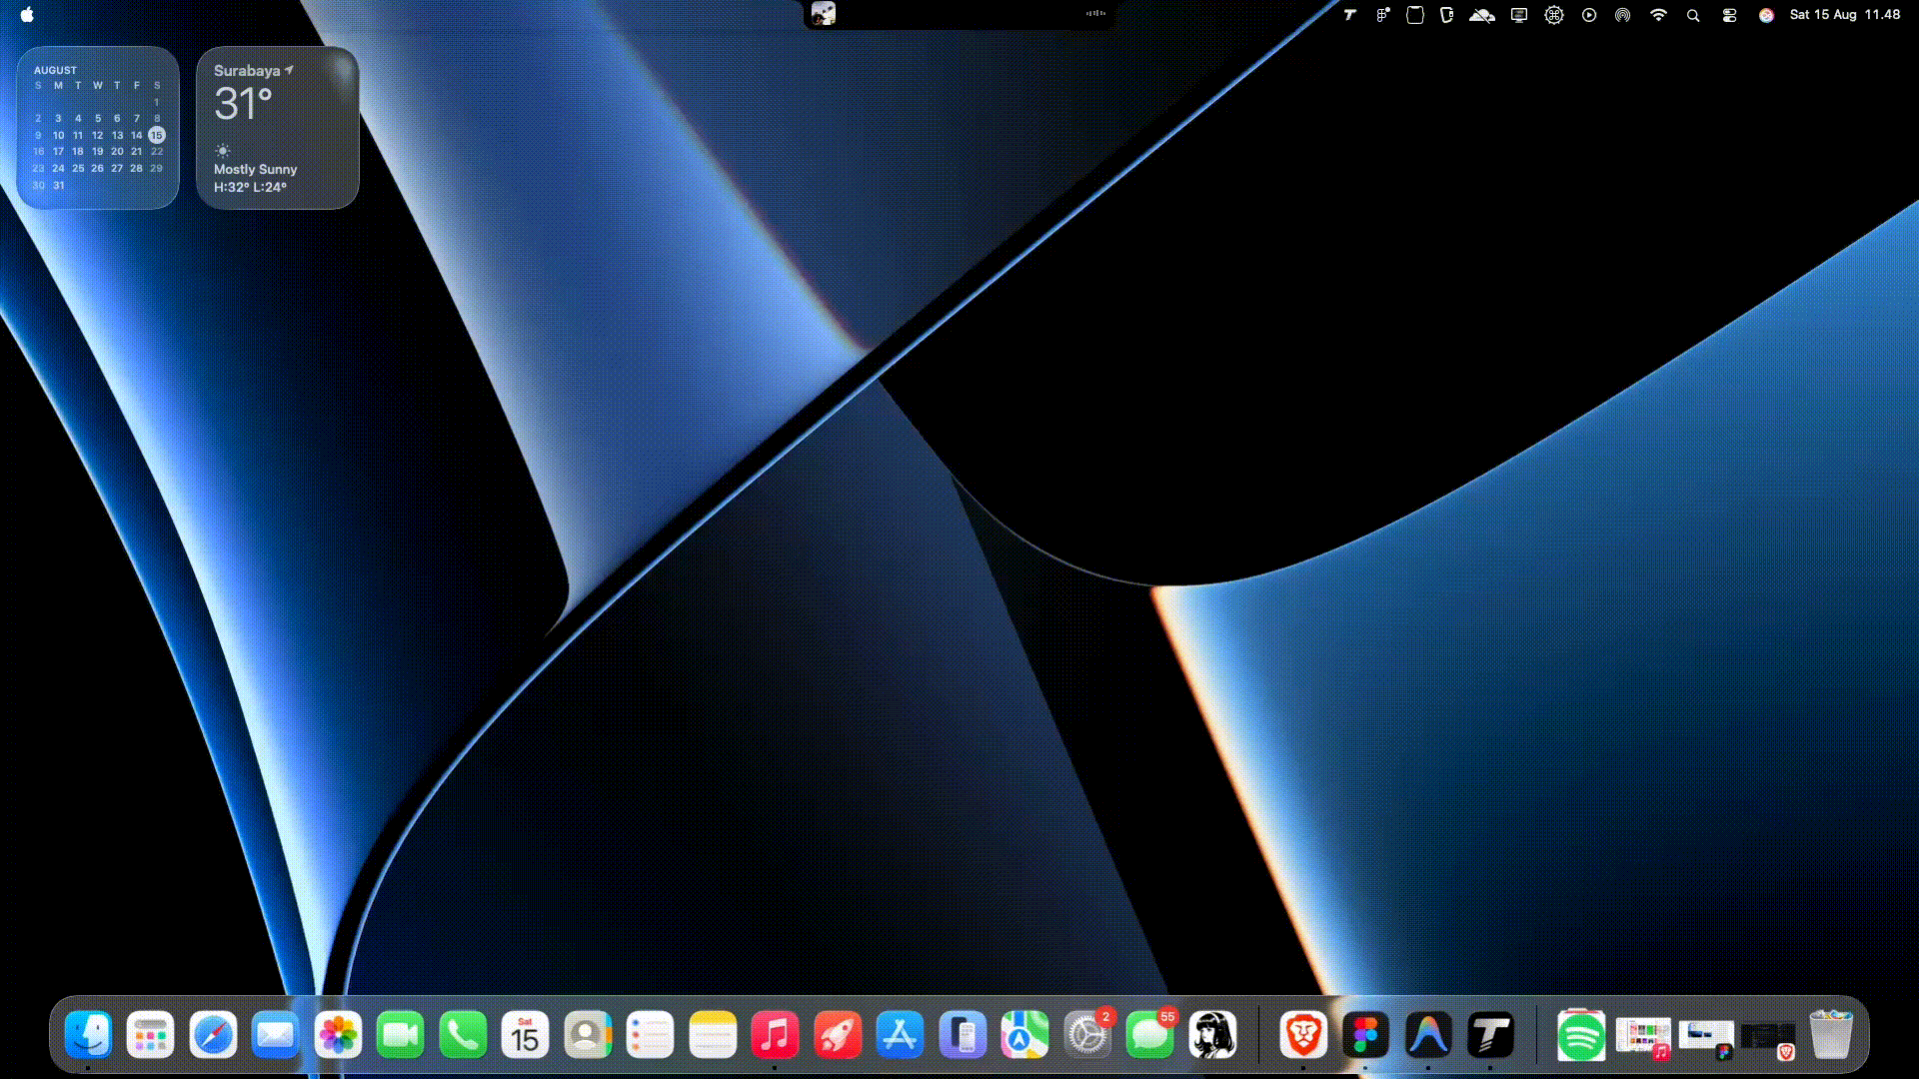This screenshot has height=1079, width=1919.
Task: Click the Now Playing menu bar icon
Action: [1589, 15]
